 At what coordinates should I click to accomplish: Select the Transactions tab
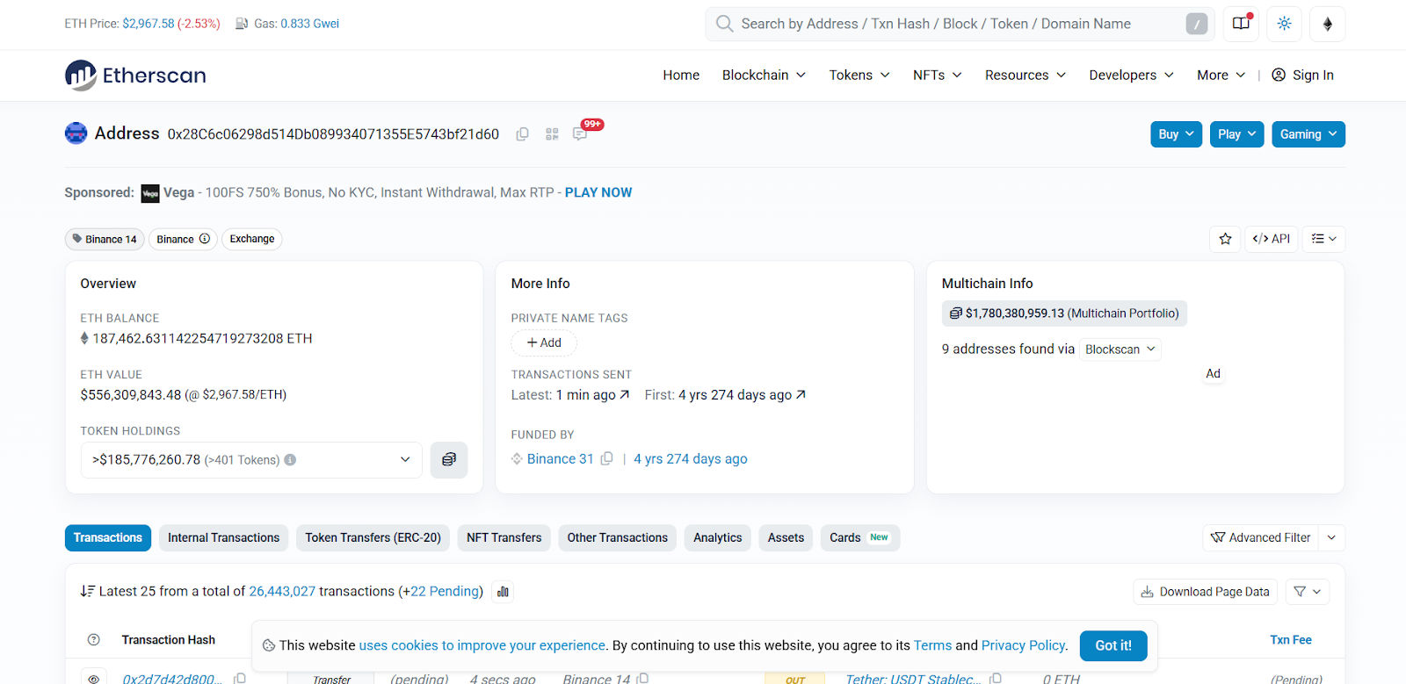pos(108,538)
